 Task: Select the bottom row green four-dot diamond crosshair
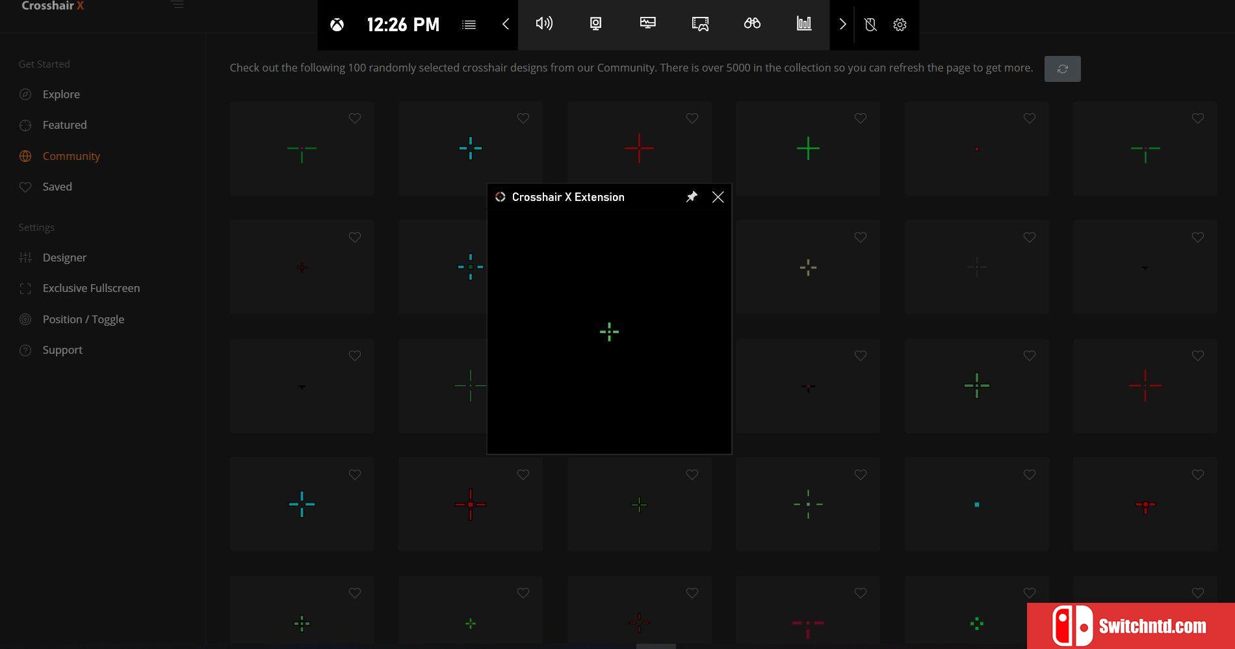(x=977, y=623)
